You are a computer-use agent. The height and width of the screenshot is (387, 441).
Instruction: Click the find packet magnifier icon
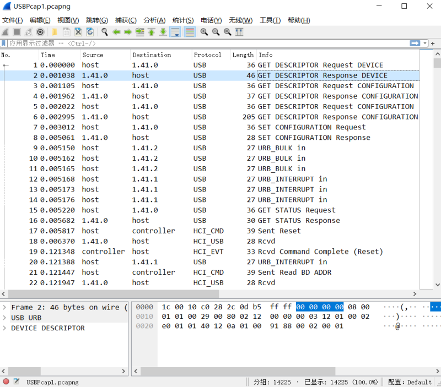pos(104,32)
